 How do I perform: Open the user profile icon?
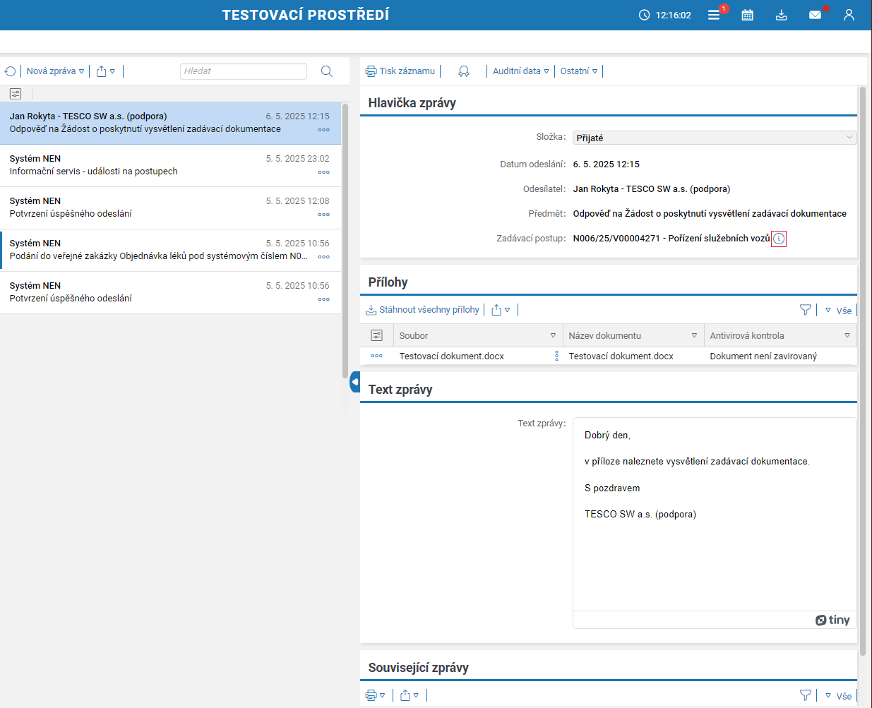pyautogui.click(x=849, y=15)
